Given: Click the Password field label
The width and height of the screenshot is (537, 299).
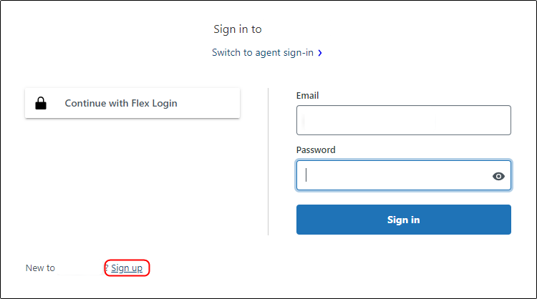Looking at the screenshot, I should pos(316,150).
